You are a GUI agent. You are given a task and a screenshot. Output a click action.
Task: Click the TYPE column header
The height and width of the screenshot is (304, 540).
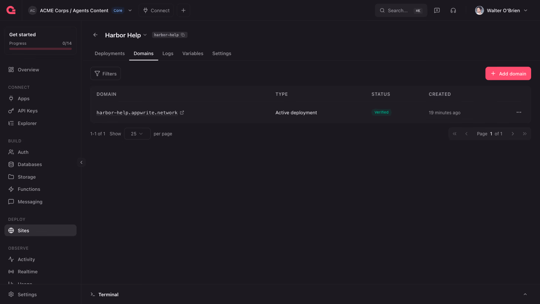(x=281, y=94)
